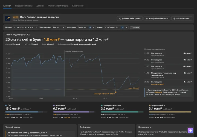Click the Магазины purple color square
Screen dimensions: 197x137
(x=54, y=105)
